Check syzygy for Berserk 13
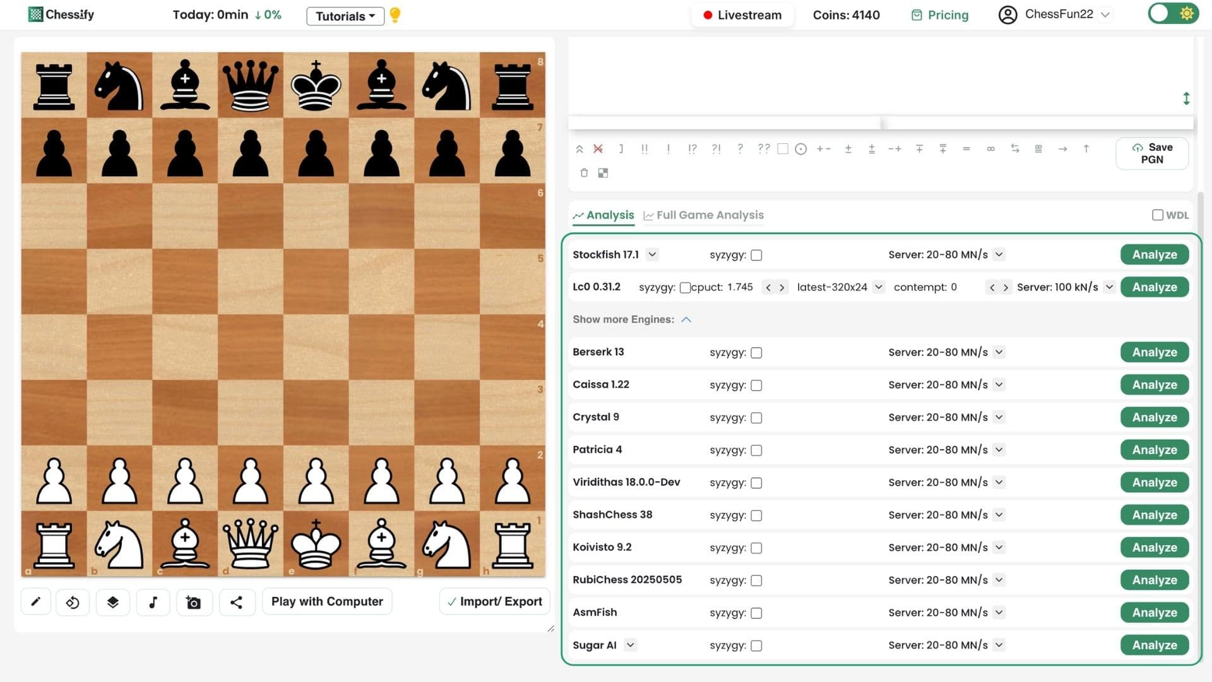1212x682 pixels. pos(756,353)
